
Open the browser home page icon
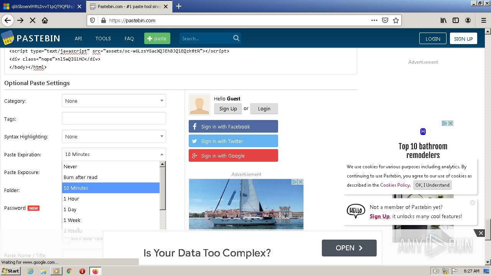(x=45, y=20)
